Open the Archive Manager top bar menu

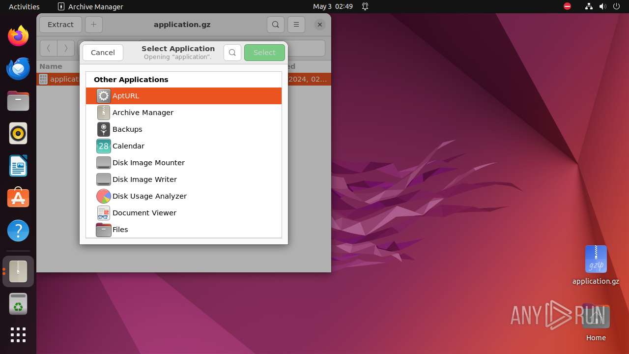(90, 6)
